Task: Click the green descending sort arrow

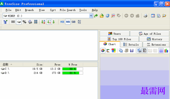Action: pyautogui.click(x=54, y=22)
